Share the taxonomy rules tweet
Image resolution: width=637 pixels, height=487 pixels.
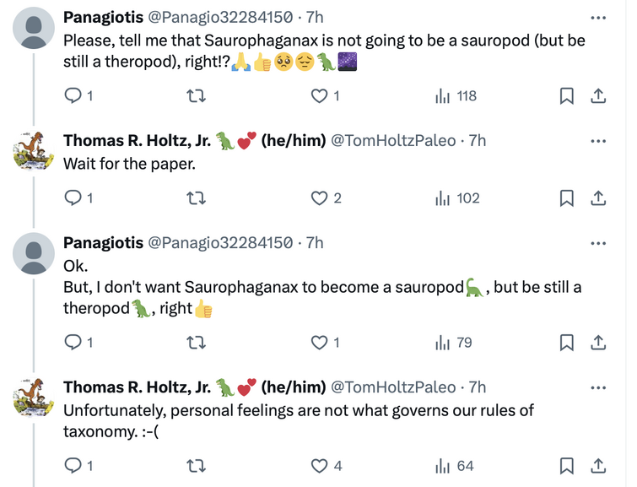tap(598, 466)
